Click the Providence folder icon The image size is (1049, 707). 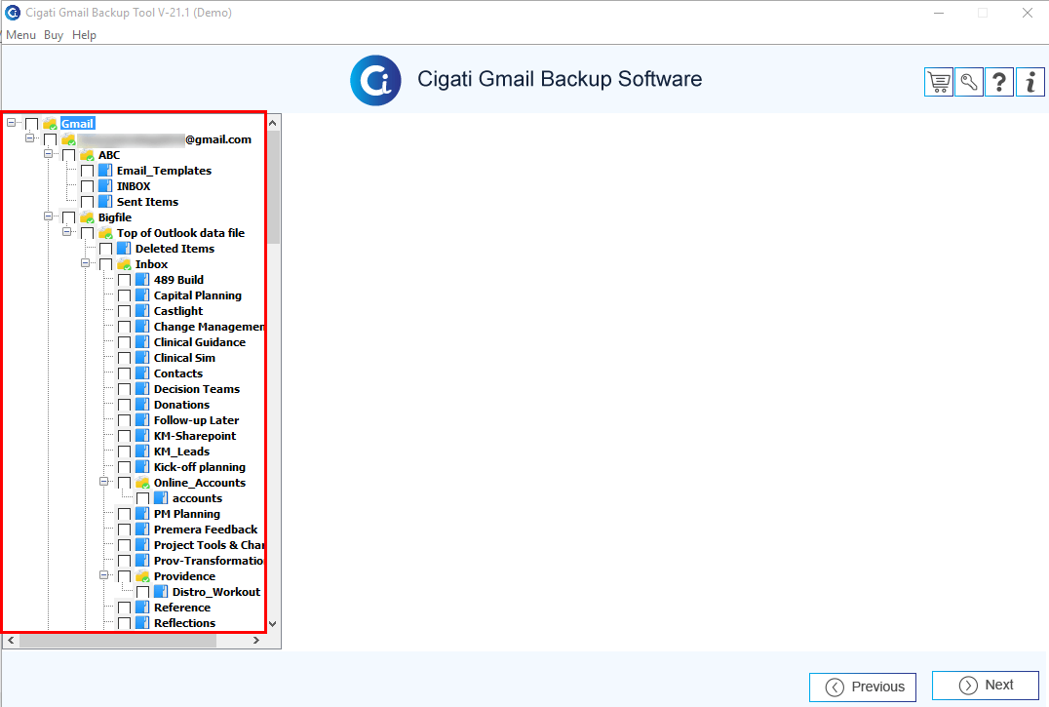click(142, 576)
